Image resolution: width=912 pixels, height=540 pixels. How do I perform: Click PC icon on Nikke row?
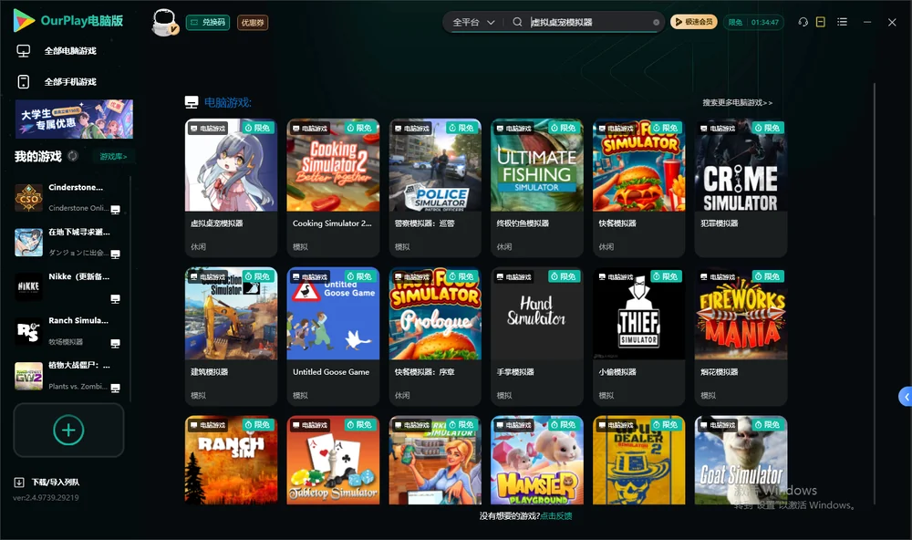(x=115, y=299)
